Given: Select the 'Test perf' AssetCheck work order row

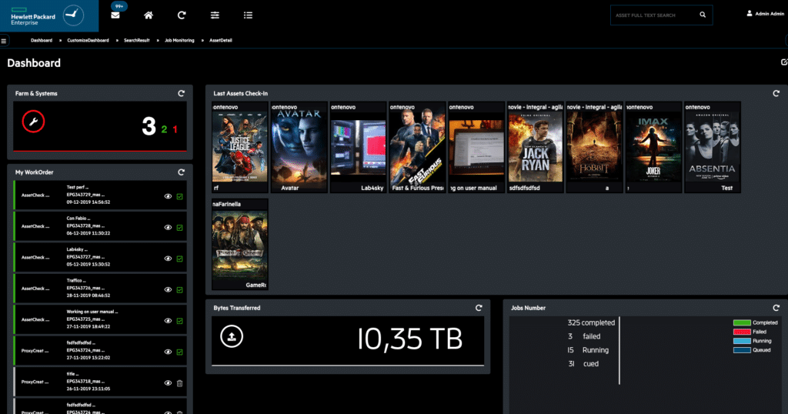Looking at the screenshot, I should point(100,195).
